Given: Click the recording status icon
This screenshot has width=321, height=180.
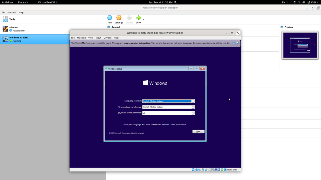Looking at the screenshot, I should [x=216, y=170].
